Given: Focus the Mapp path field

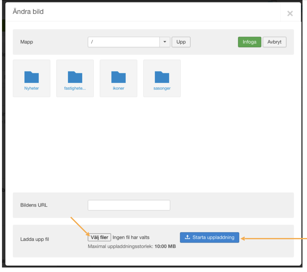Looking at the screenshot, I should pos(124,42).
